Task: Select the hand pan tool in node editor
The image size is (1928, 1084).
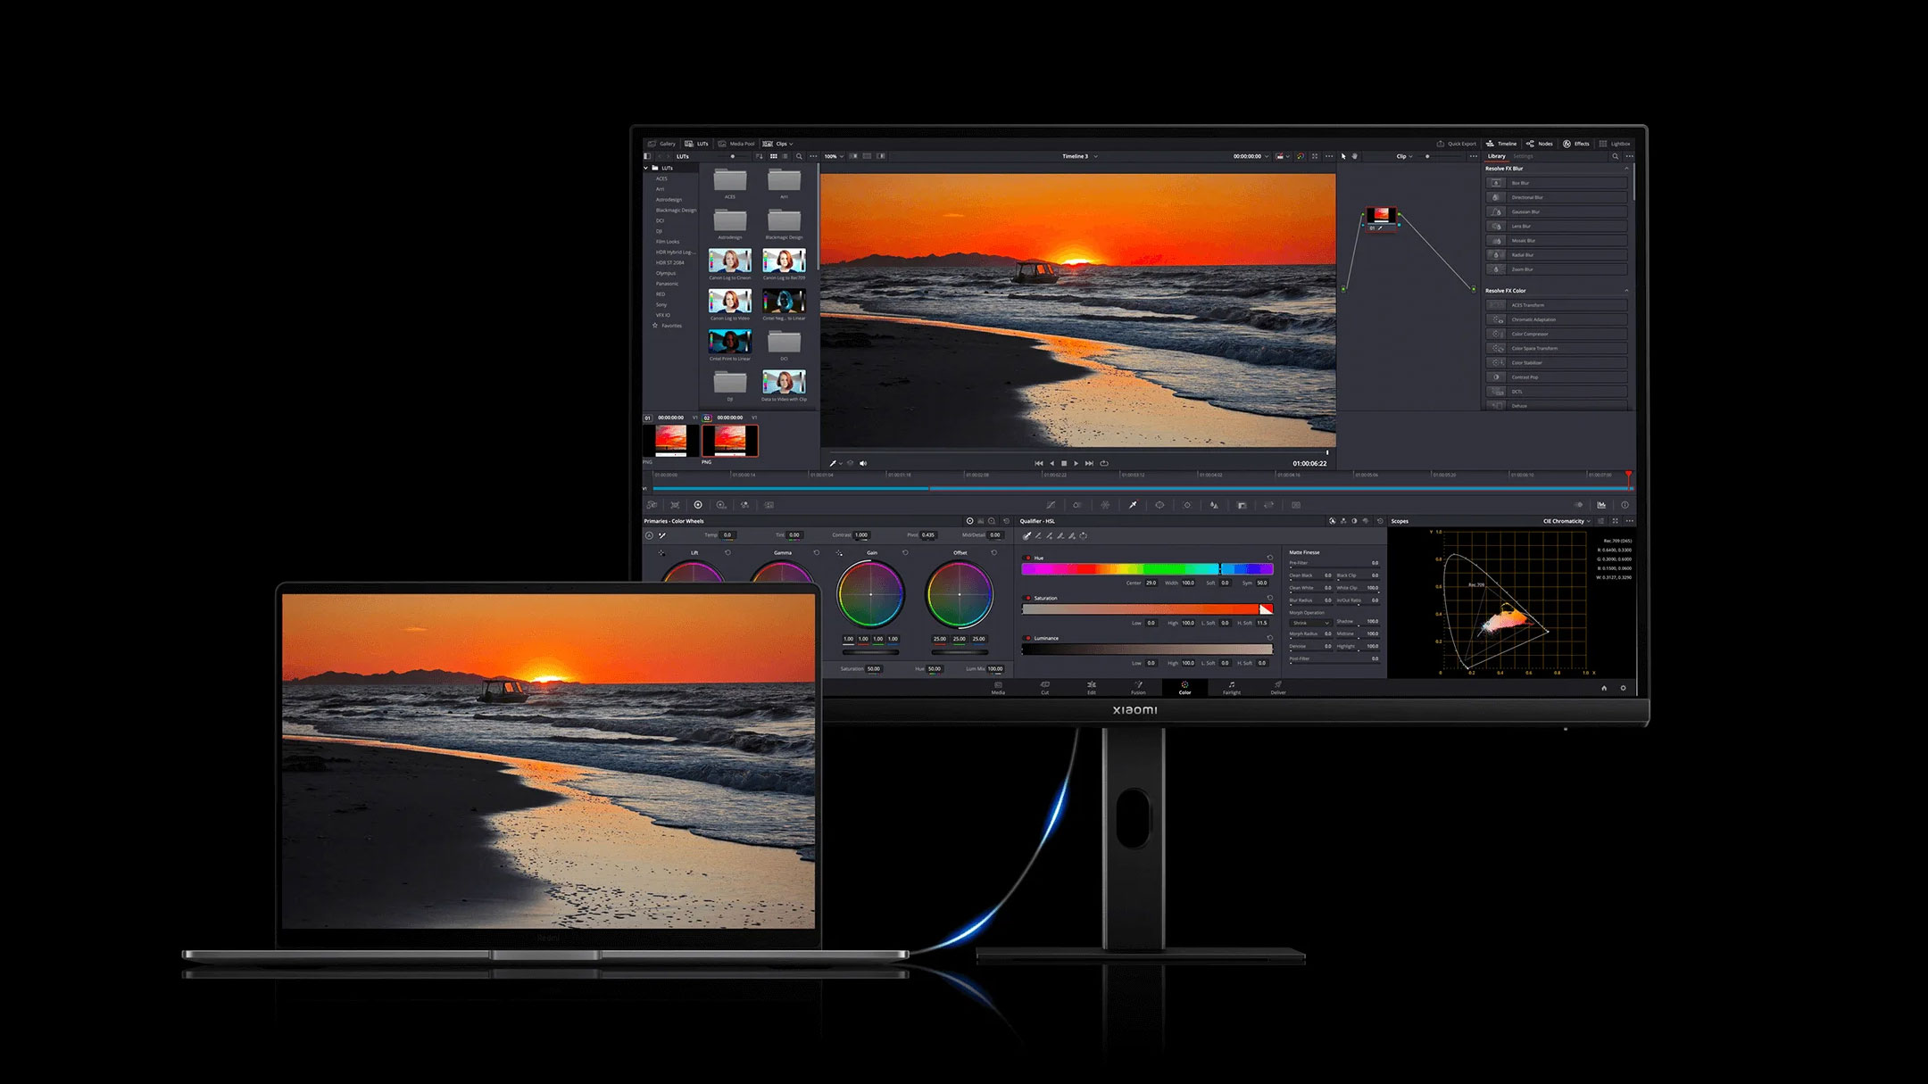Action: [1355, 156]
